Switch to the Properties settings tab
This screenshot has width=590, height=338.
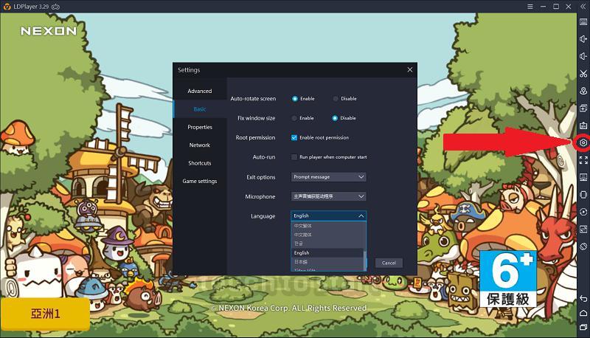point(200,127)
